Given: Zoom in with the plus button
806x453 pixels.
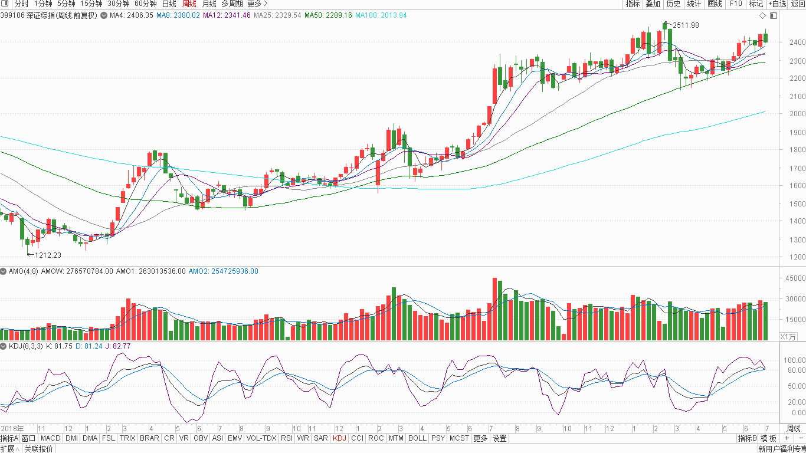Looking at the screenshot, I should [x=787, y=438].
